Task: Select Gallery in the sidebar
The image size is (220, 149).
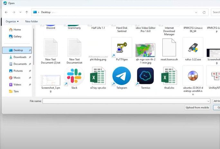Action: point(17,36)
